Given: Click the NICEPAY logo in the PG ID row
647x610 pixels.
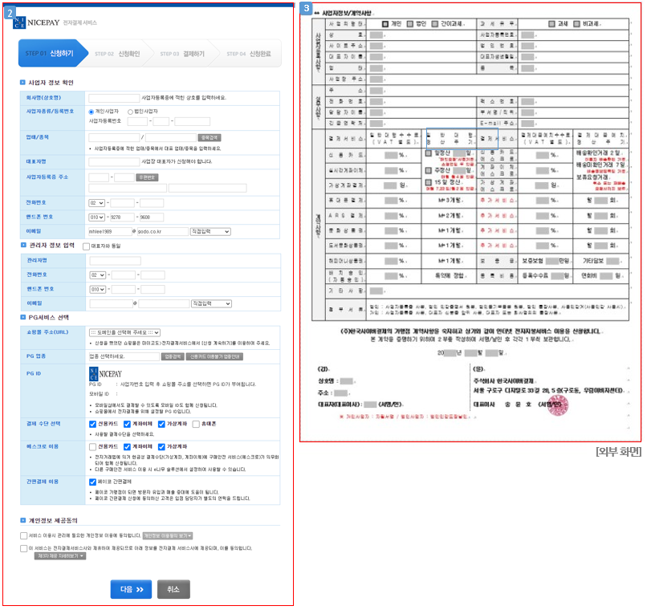Looking at the screenshot, I should (106, 374).
